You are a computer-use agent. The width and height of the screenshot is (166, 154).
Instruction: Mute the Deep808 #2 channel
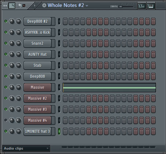pyautogui.click(x=6, y=21)
